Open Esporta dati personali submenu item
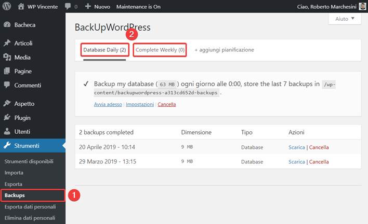Image resolution: width=368 pixels, height=224 pixels. click(30, 207)
